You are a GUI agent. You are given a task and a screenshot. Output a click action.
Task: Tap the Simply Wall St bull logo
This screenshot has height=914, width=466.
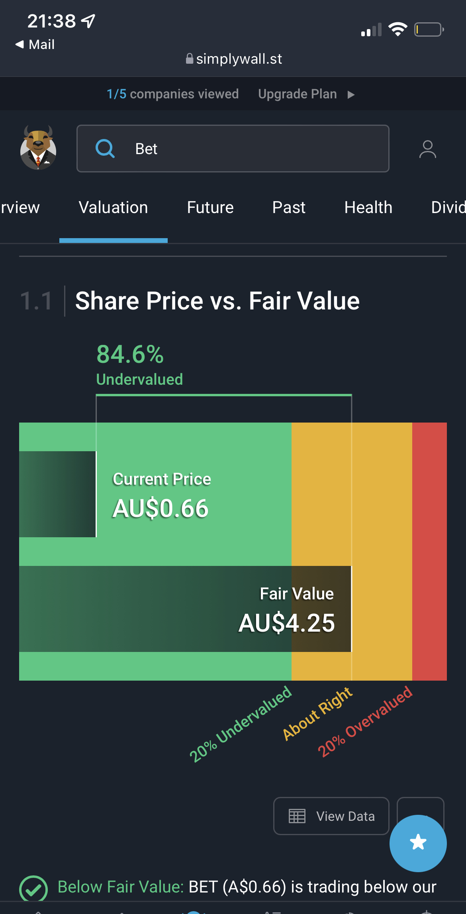coord(38,148)
